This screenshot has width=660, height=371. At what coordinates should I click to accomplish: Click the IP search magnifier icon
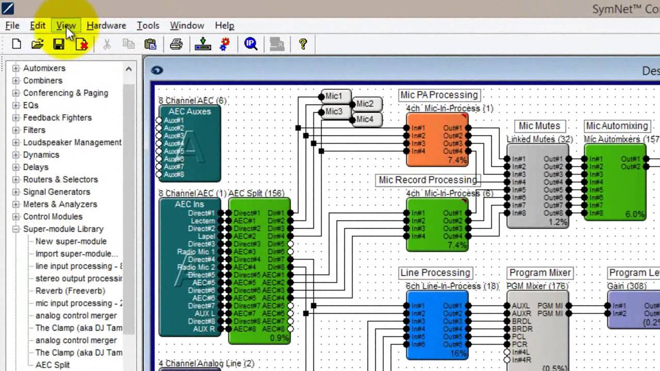251,44
